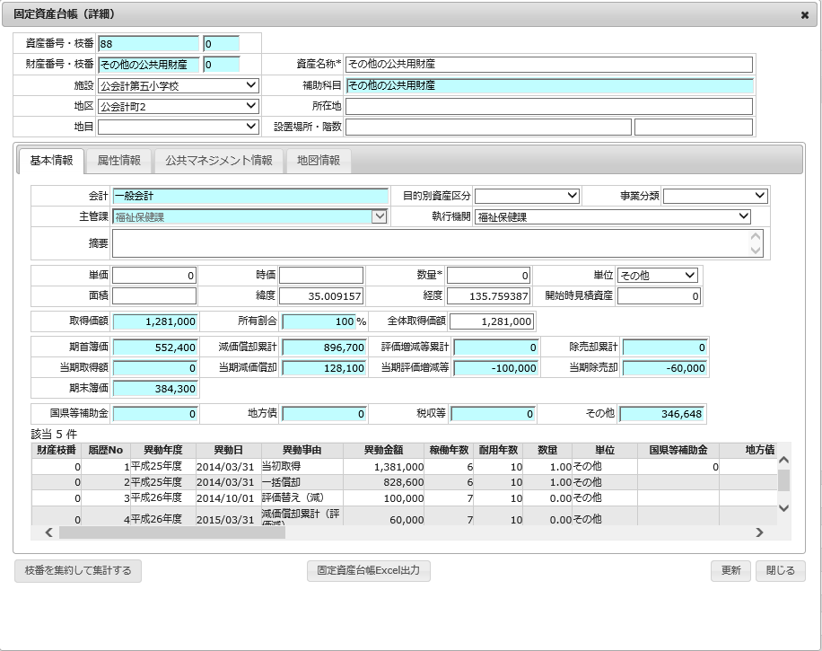Switch to 属性情報 tab
The height and width of the screenshot is (651, 822).
coord(119,161)
